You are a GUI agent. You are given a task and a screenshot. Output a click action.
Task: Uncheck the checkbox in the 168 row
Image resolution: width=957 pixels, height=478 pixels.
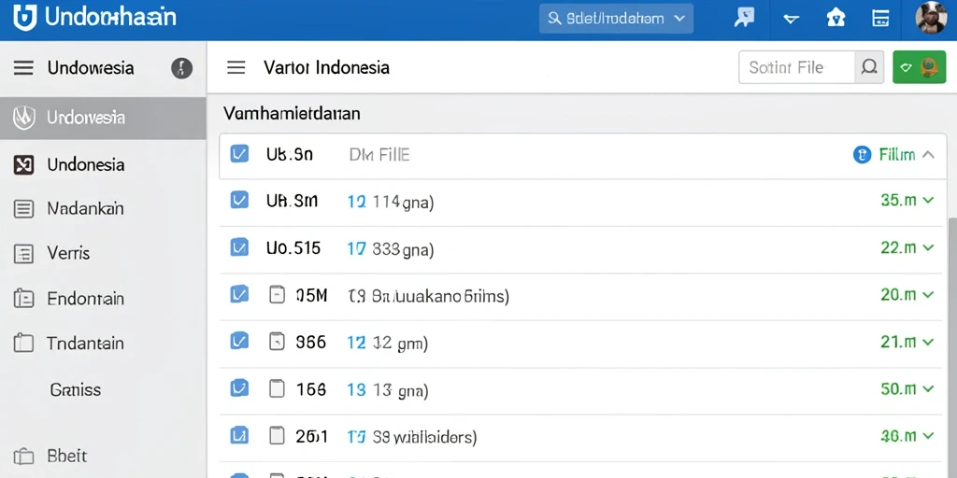point(239,387)
